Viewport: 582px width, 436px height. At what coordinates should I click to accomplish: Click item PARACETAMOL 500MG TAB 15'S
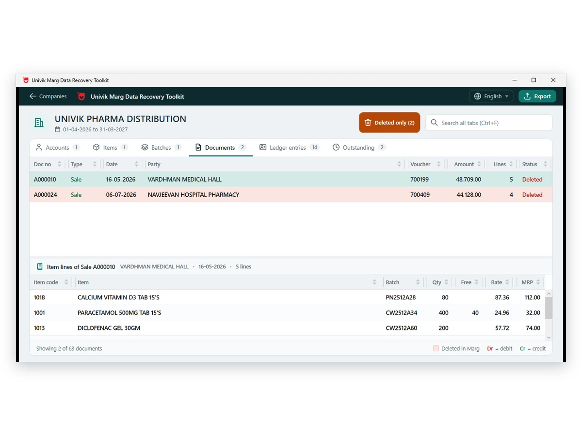[119, 313]
